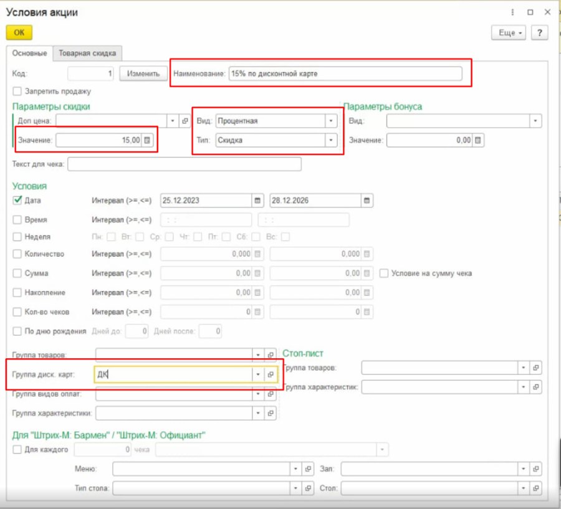Open the Меню field record icon
Viewport: 561px width, 509px height.
[308, 469]
